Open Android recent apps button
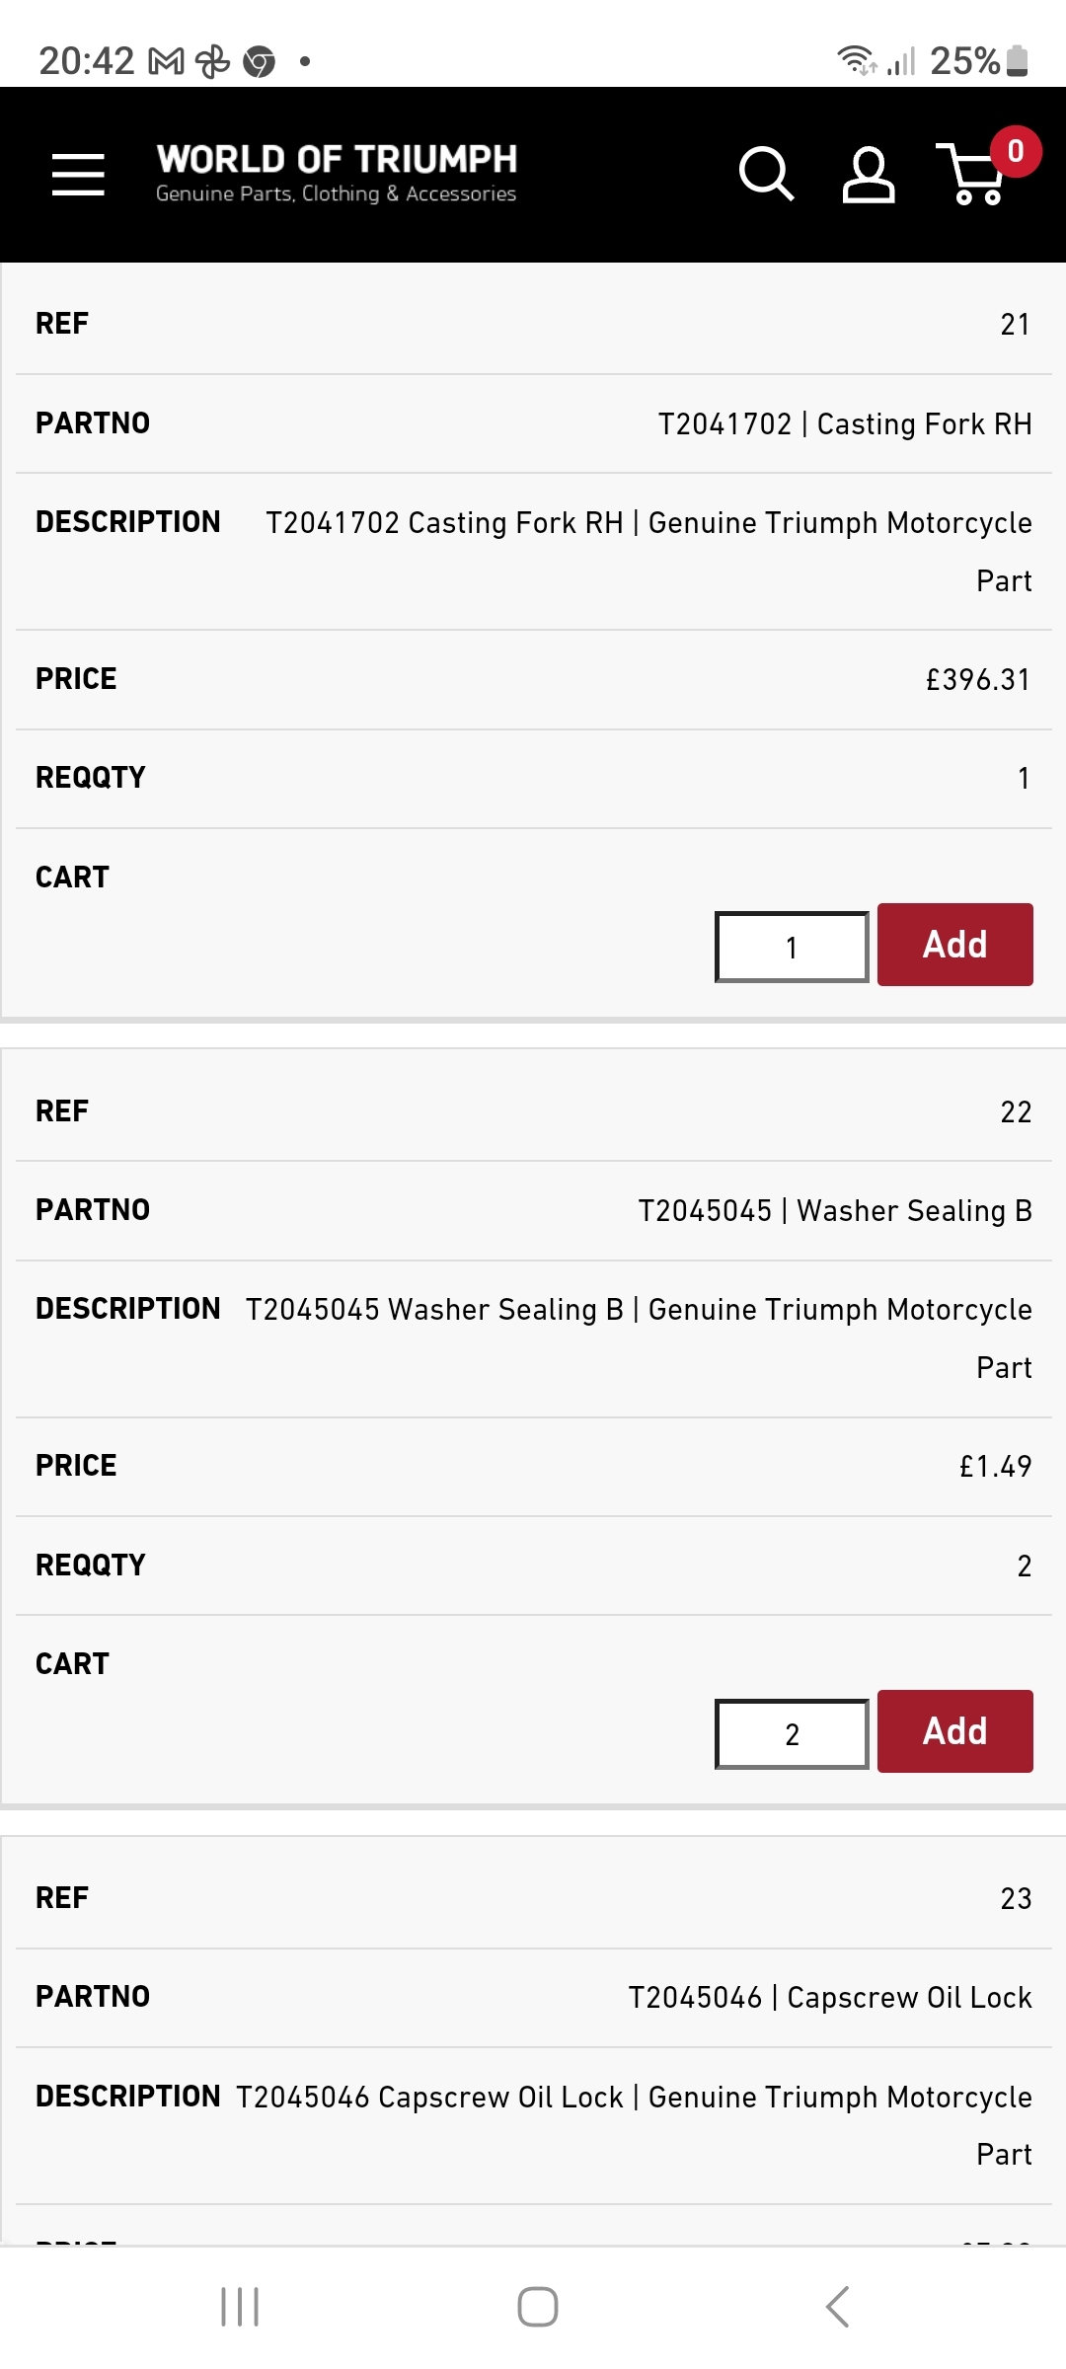Screen dimensions: 1066x2369 point(240,2307)
